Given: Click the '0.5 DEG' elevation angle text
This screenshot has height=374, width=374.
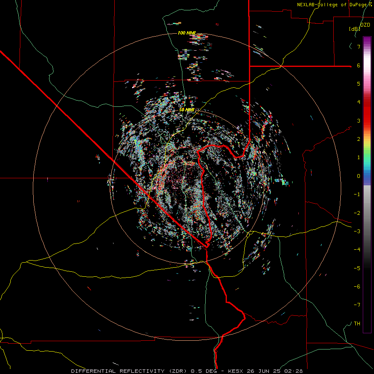Looking at the screenshot, I should (204, 371).
